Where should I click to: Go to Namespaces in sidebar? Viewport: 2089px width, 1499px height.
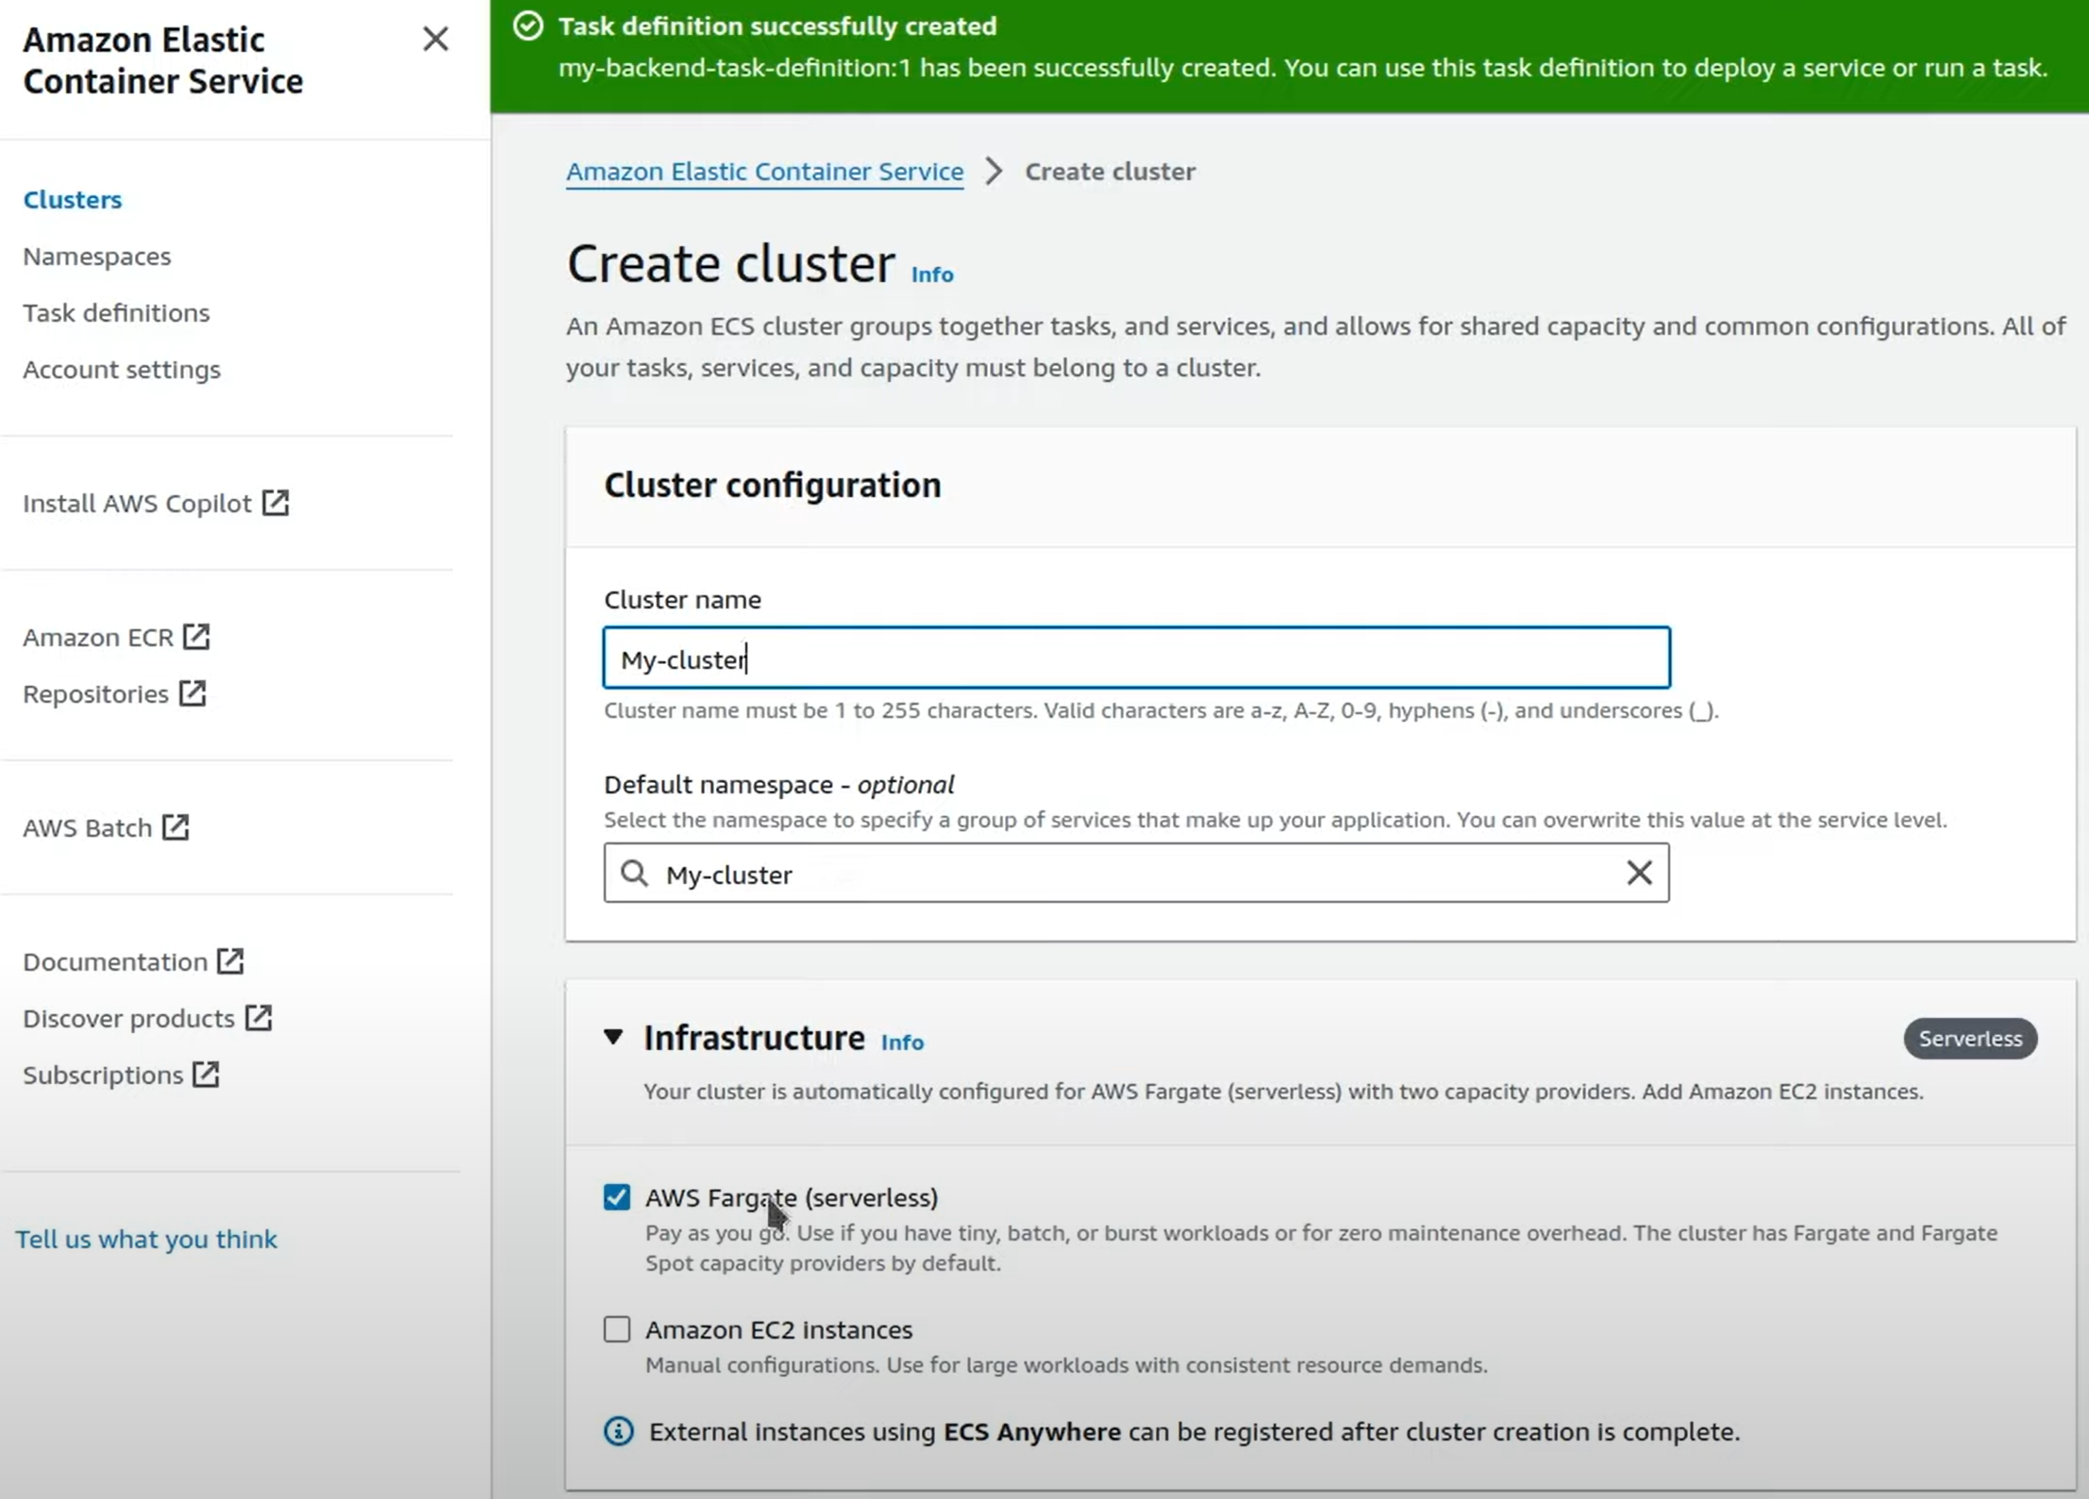coord(97,257)
